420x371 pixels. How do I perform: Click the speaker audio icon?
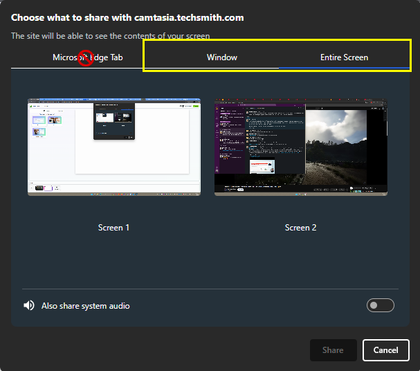[x=29, y=305]
